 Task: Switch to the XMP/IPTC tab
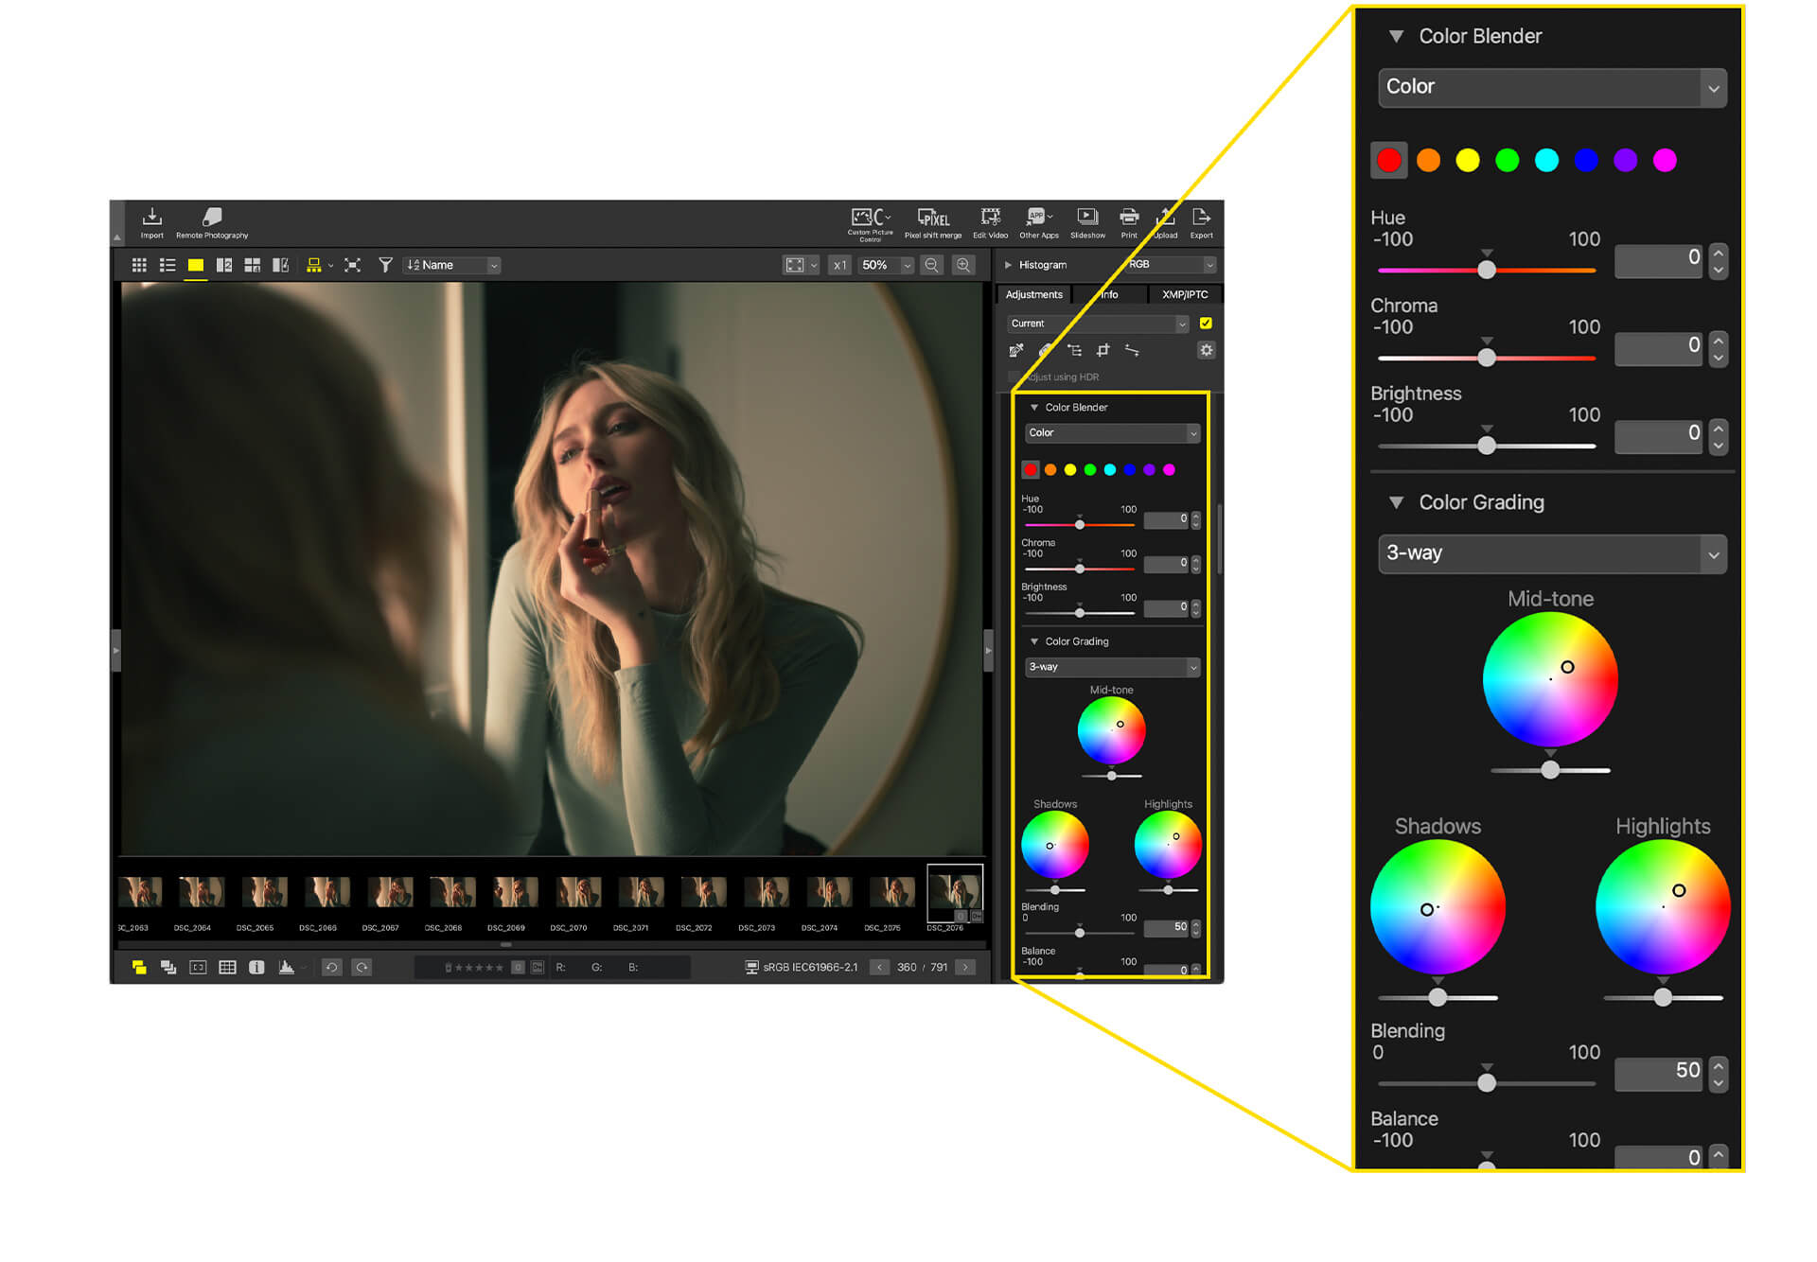point(1186,294)
